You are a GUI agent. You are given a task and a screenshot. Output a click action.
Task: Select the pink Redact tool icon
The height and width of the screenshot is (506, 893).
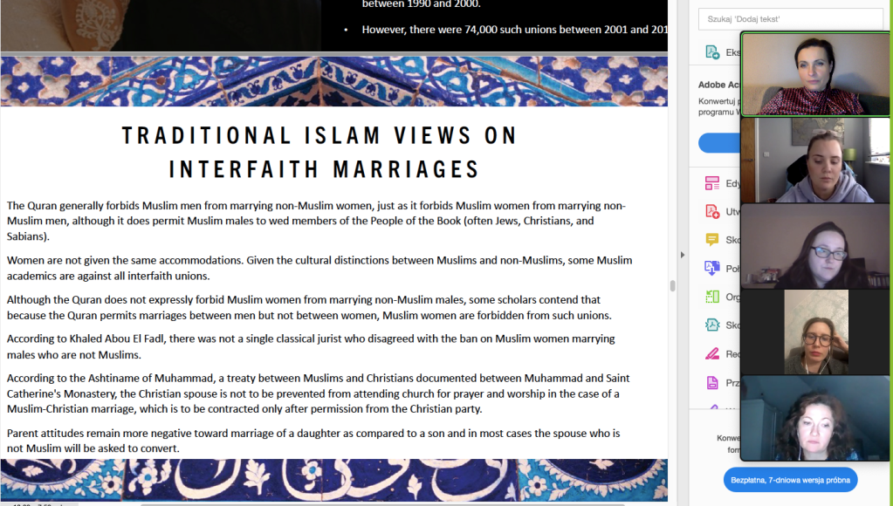711,354
